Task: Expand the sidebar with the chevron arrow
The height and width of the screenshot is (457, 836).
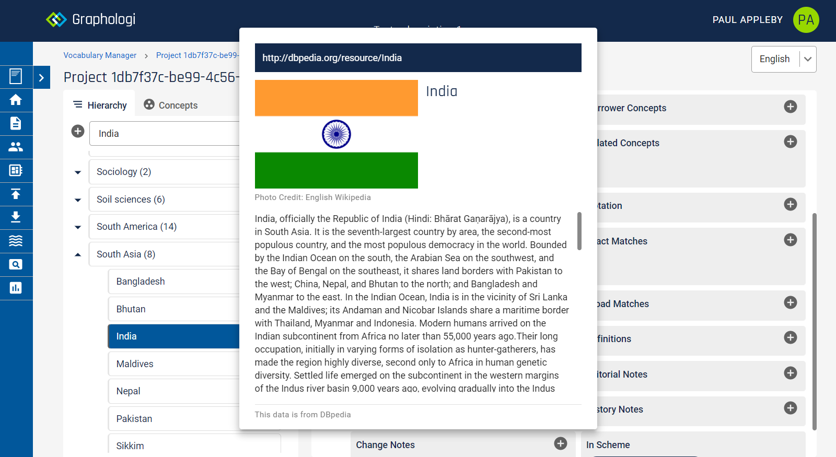Action: pos(41,78)
